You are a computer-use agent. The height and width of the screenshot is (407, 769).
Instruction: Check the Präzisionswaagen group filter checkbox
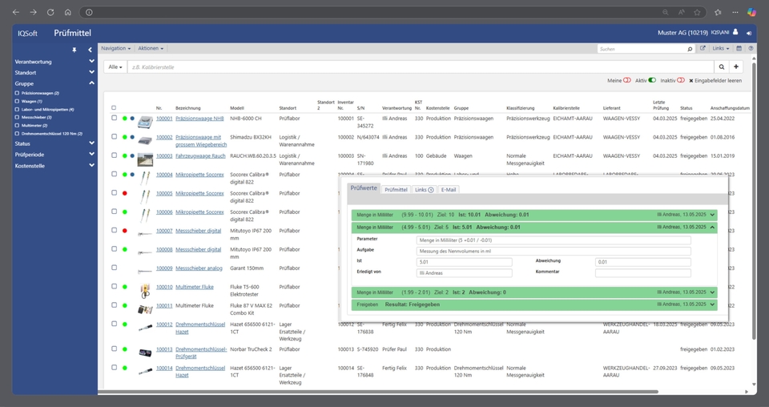click(18, 93)
